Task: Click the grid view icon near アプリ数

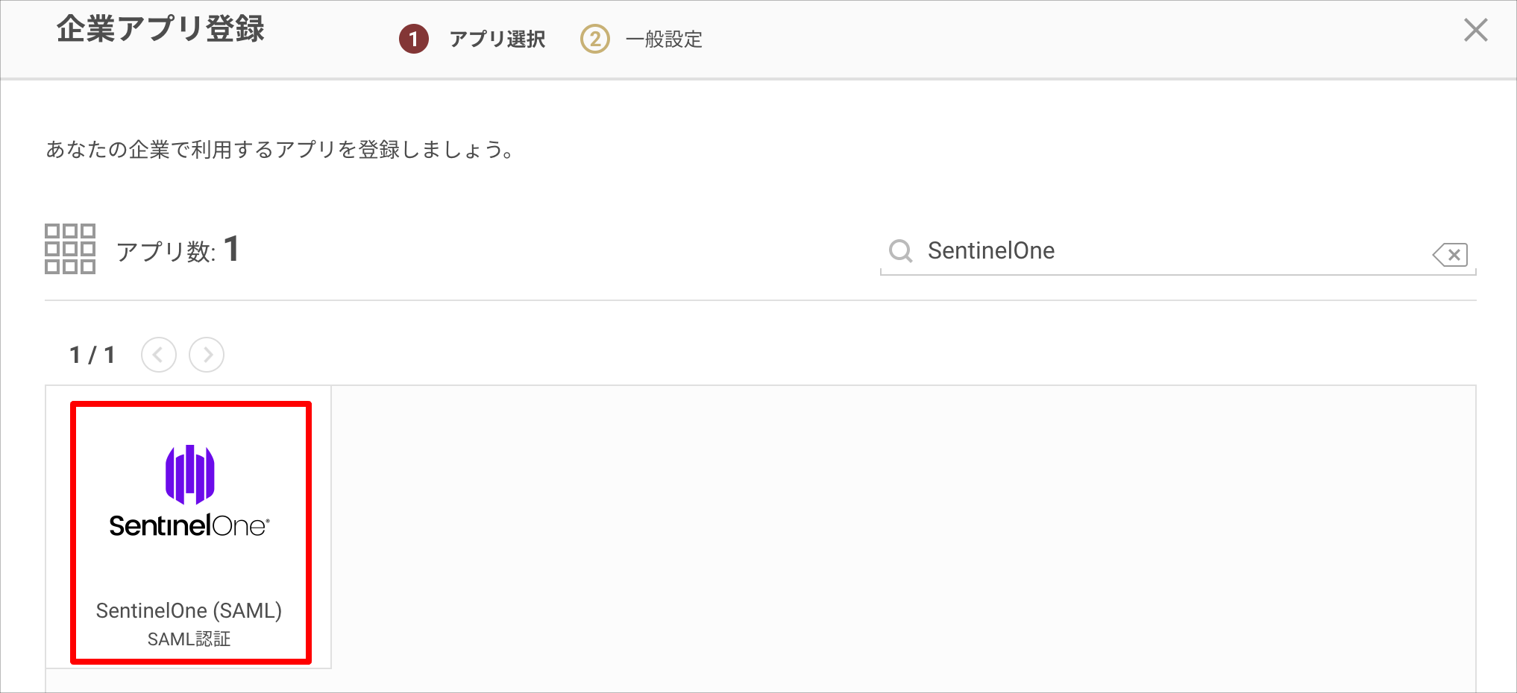Action: (x=70, y=250)
